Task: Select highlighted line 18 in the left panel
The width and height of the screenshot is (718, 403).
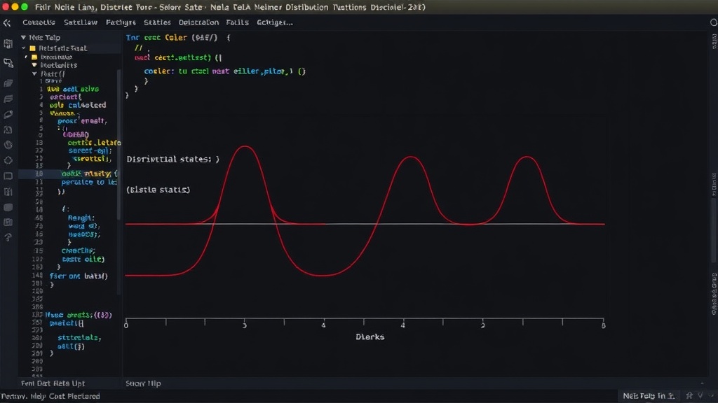Action: point(68,174)
